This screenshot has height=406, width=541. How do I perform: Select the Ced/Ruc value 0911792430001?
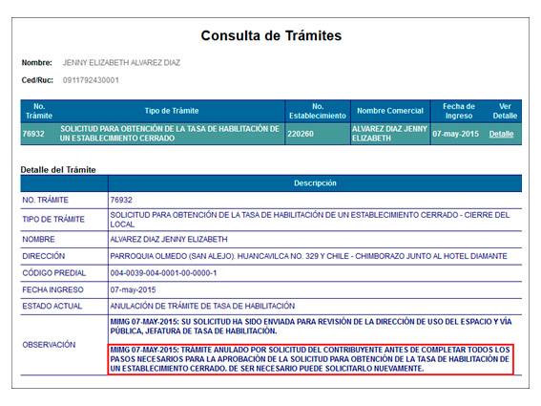(x=91, y=80)
